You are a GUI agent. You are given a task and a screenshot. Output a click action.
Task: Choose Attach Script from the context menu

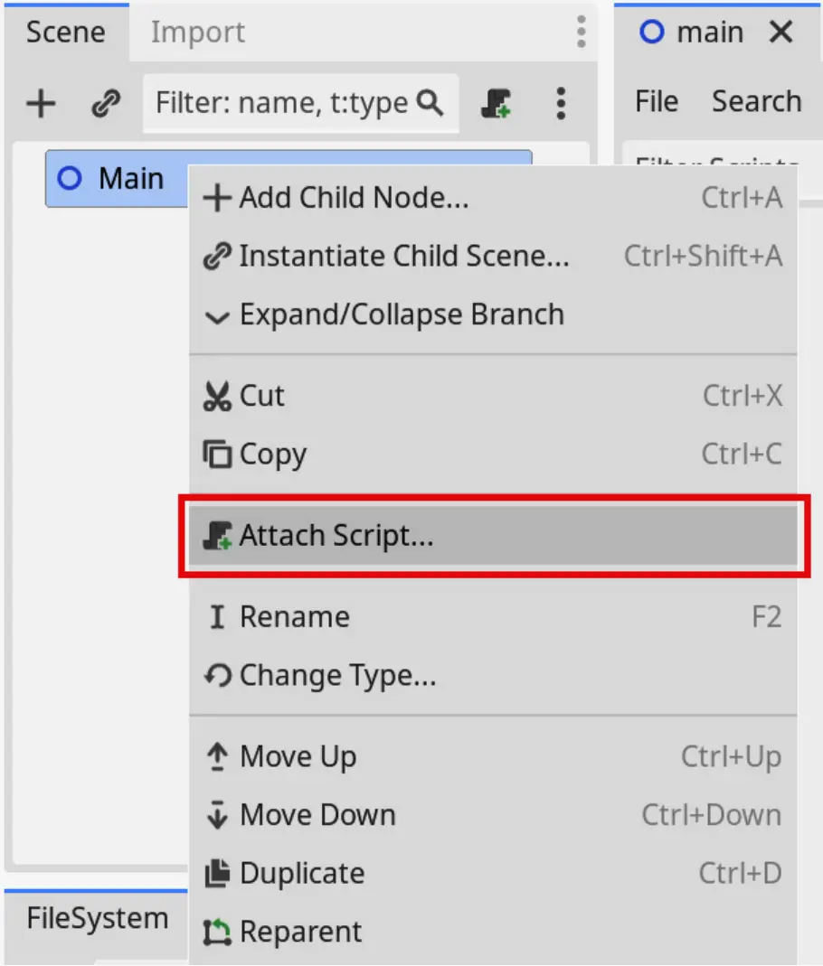click(x=336, y=535)
